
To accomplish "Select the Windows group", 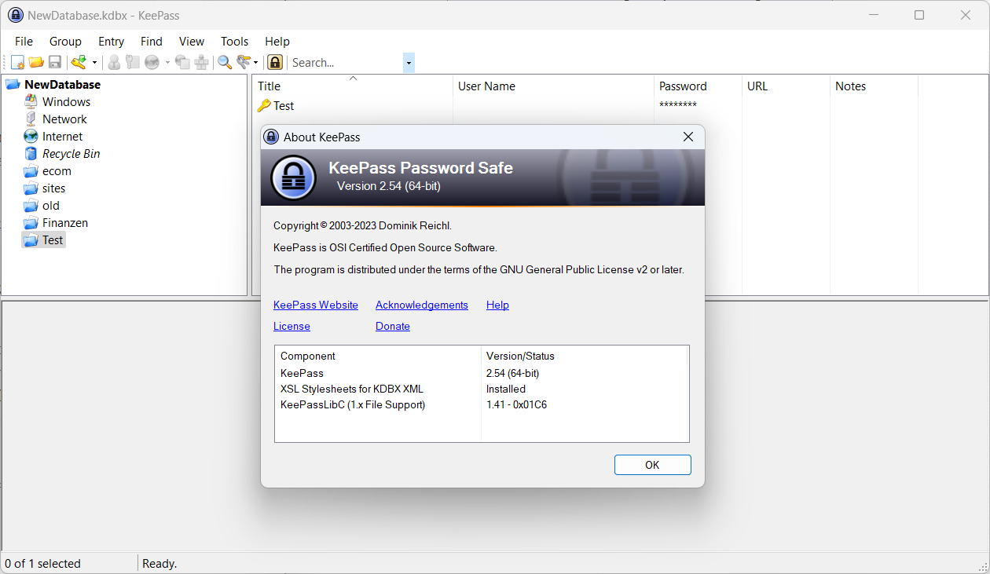I will click(x=66, y=101).
